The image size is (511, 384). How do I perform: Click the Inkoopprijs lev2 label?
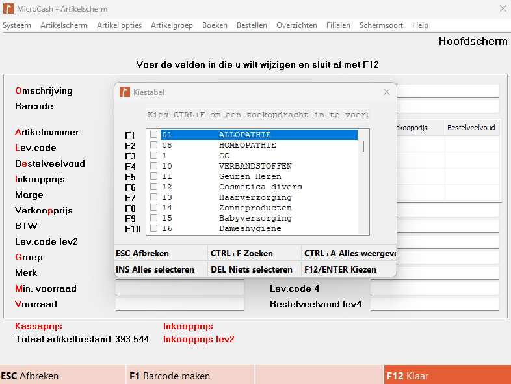(x=198, y=339)
